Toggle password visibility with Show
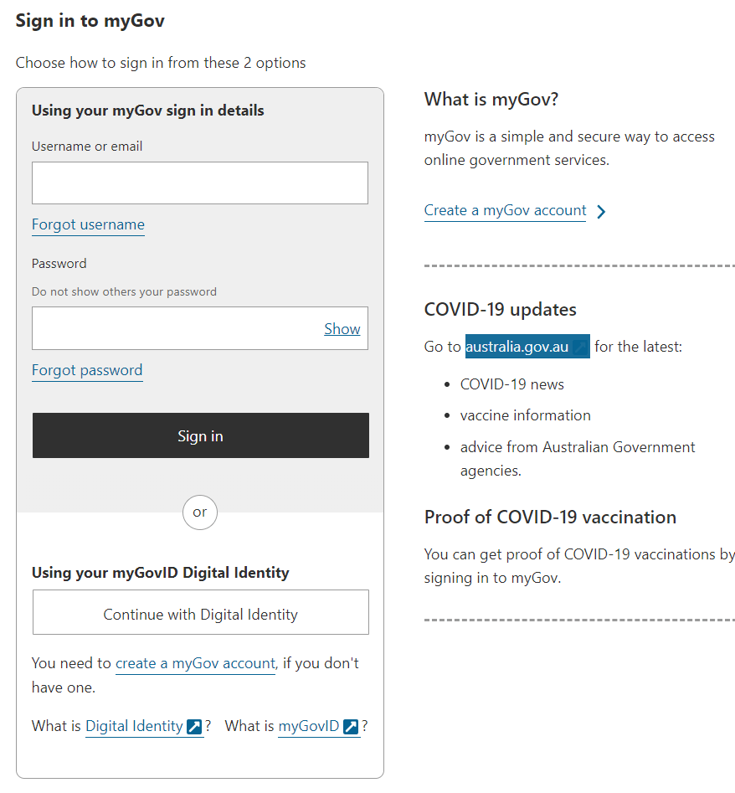 point(342,329)
